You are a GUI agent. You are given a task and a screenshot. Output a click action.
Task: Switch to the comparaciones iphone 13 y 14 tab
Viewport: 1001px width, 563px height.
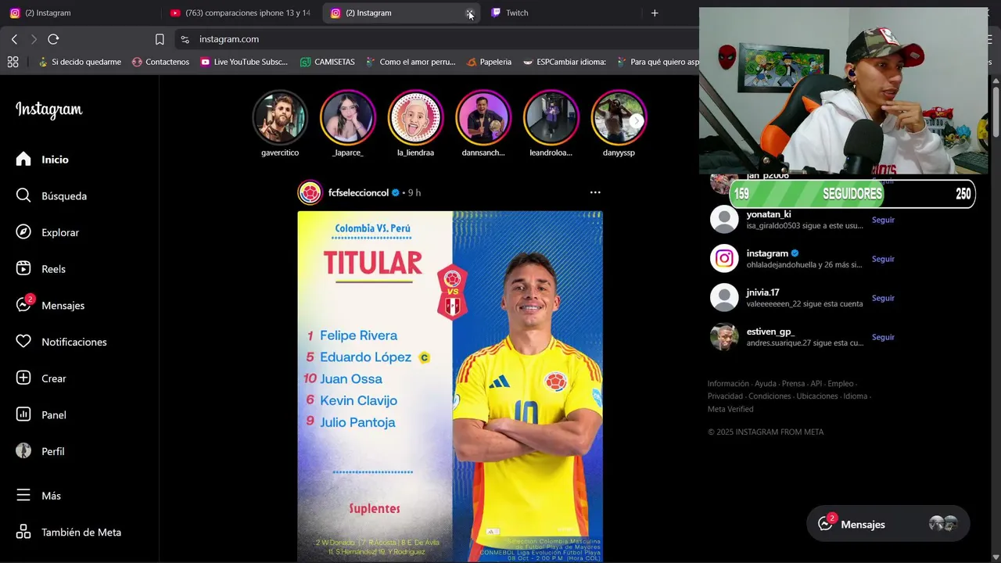[x=240, y=13]
